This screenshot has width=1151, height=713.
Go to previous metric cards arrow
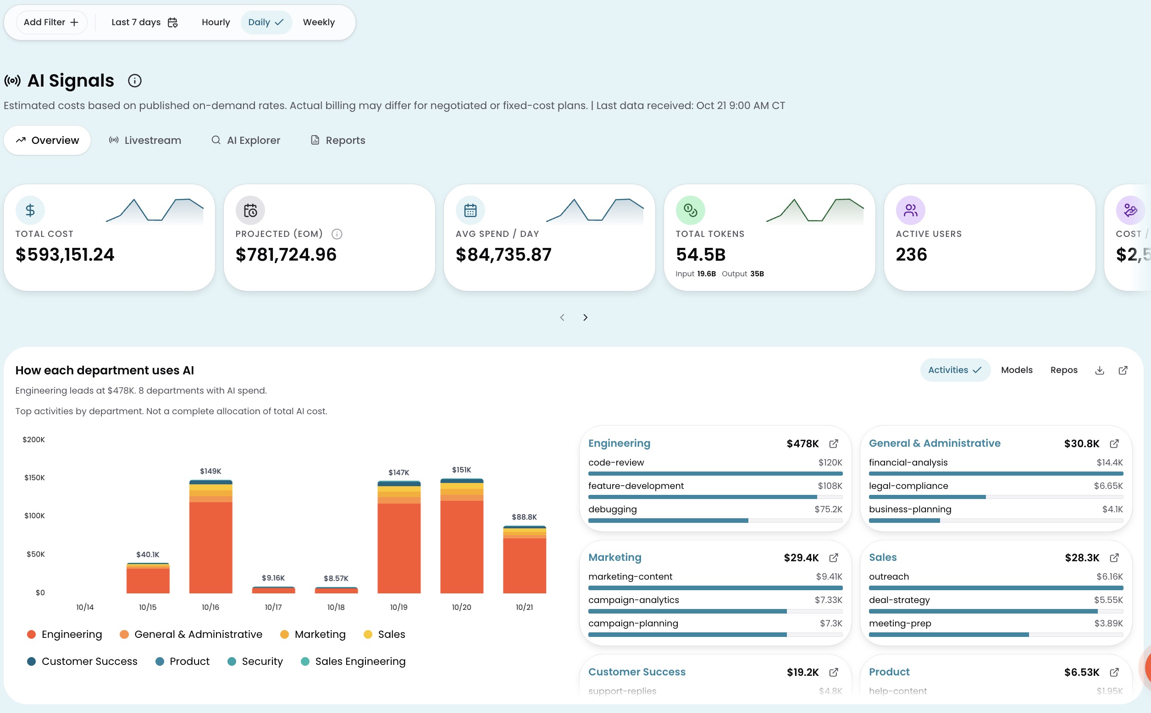point(562,318)
